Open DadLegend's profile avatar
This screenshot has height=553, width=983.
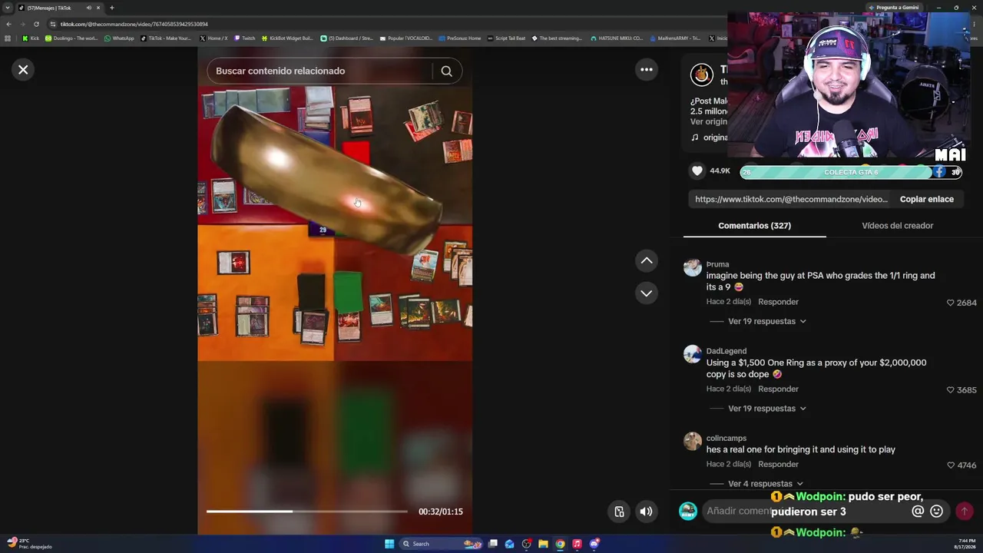tap(693, 354)
